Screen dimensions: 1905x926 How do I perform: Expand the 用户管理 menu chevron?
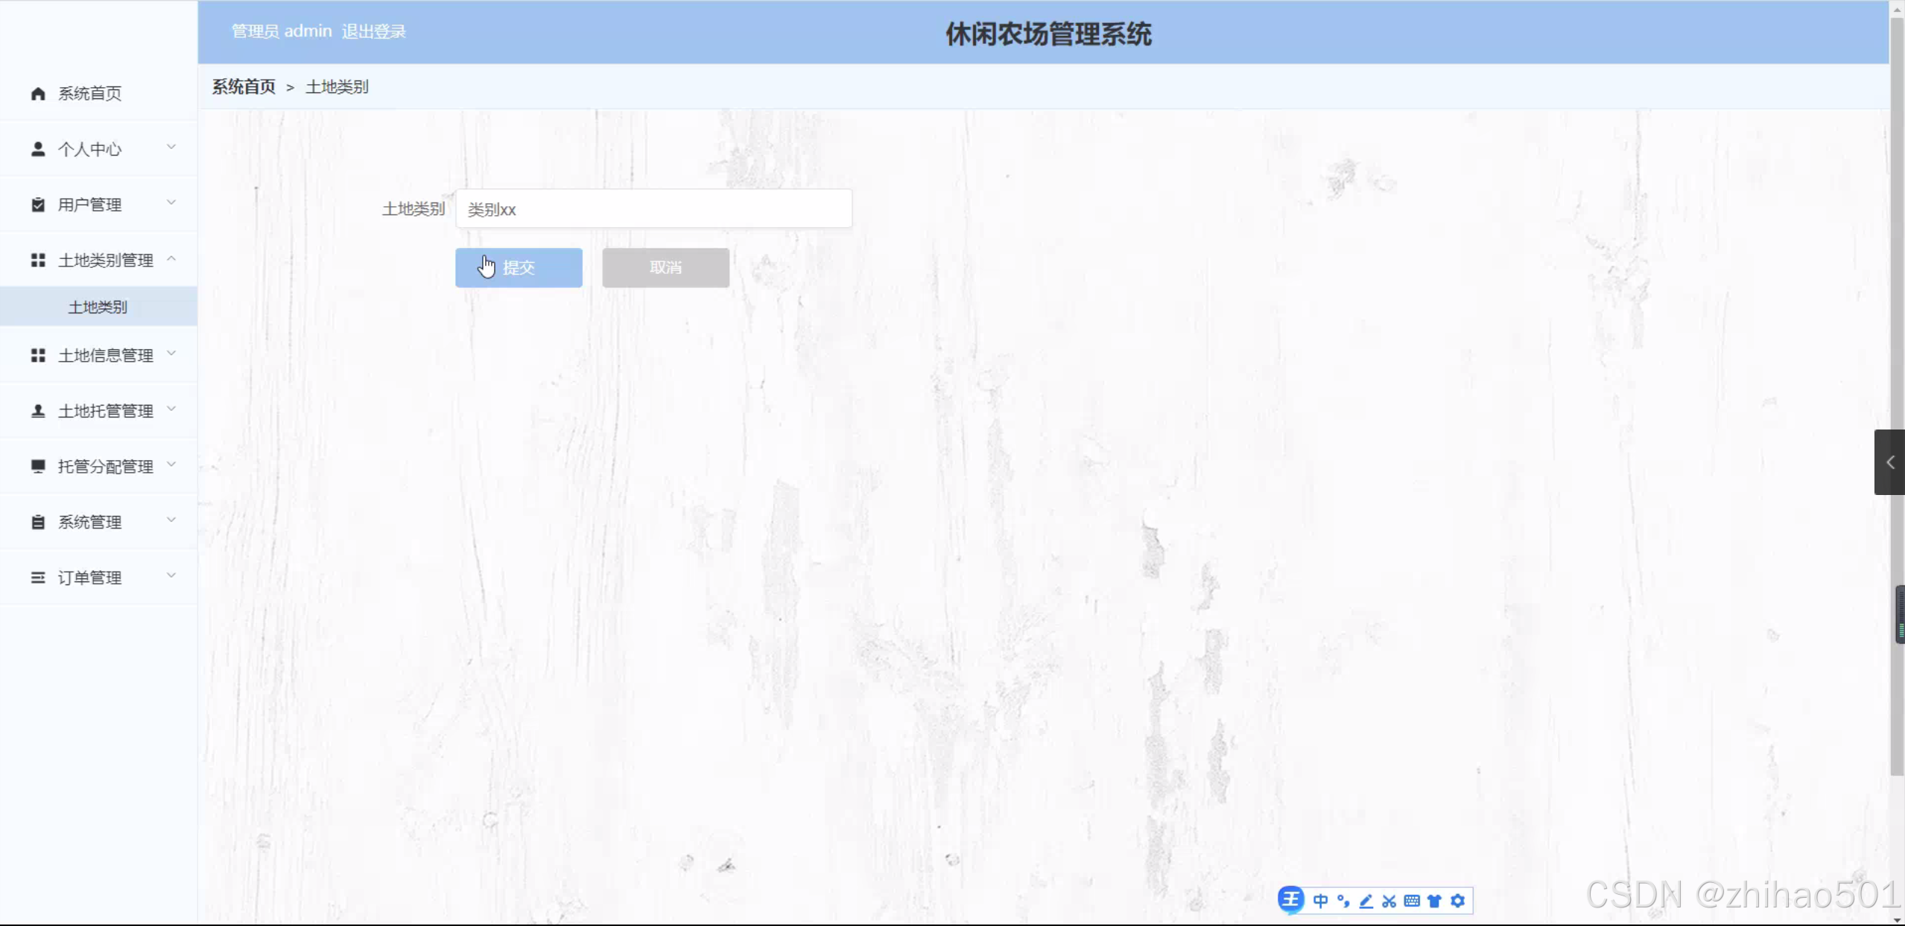[171, 203]
